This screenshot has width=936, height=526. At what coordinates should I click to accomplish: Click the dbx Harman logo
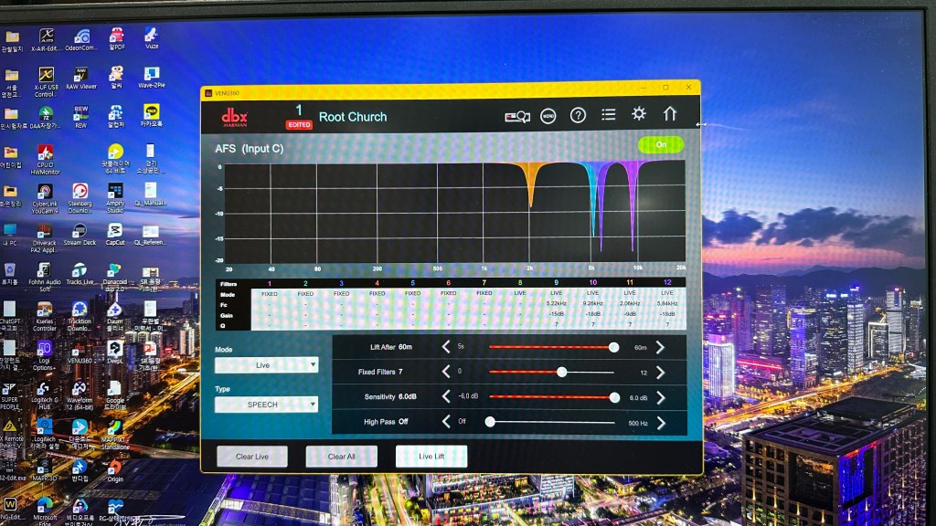(234, 118)
